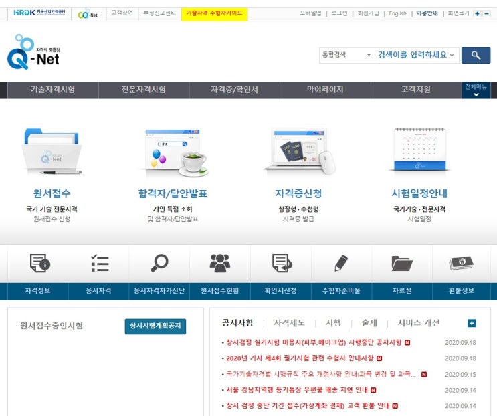Decrease screen size with minus button
Screen dimensions: 497x416
click(487, 13)
